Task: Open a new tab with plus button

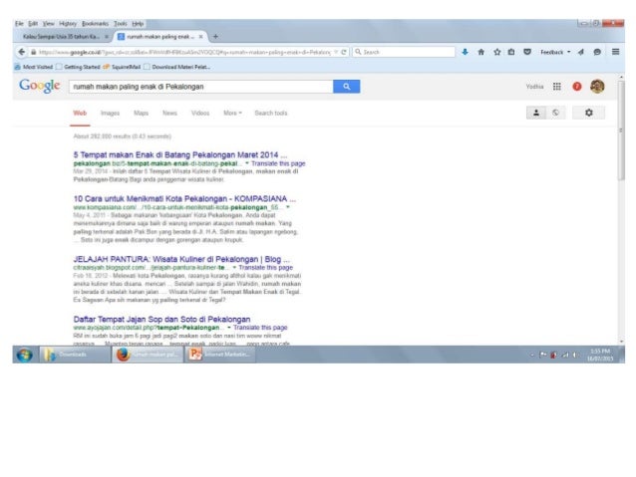Action: click(x=215, y=37)
